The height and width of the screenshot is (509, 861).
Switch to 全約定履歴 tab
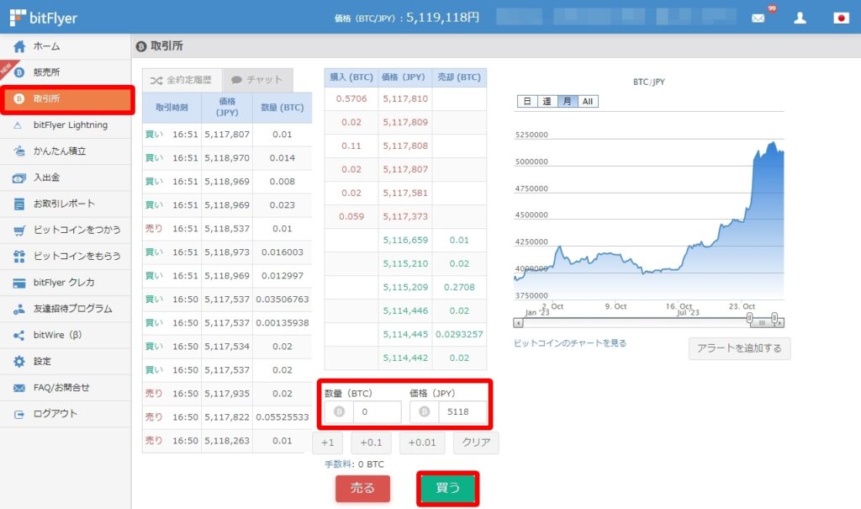point(182,80)
